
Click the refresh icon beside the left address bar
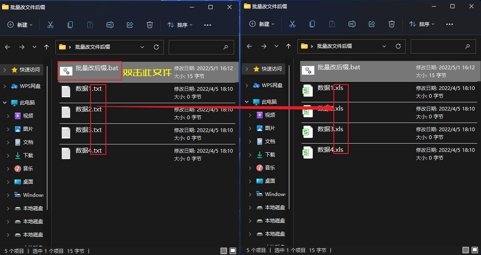coord(156,47)
